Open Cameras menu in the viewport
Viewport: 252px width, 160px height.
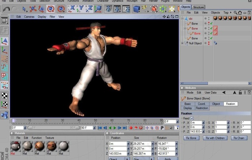tap(29, 17)
